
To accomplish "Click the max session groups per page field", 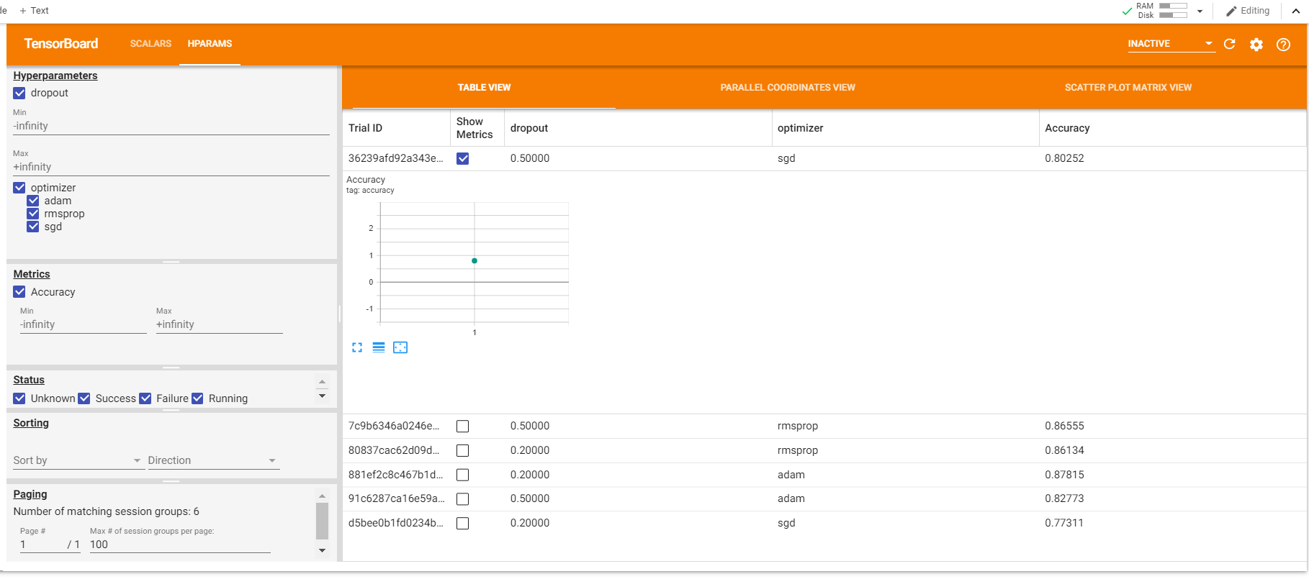I will click(x=180, y=544).
